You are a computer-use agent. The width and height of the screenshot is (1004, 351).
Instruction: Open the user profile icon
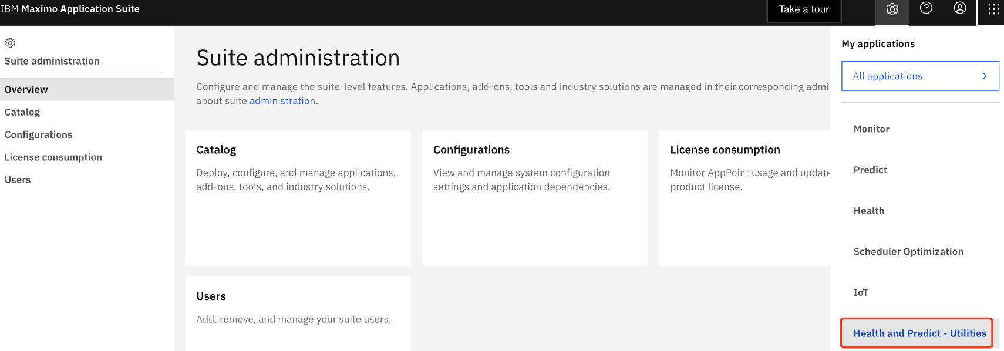tap(960, 8)
